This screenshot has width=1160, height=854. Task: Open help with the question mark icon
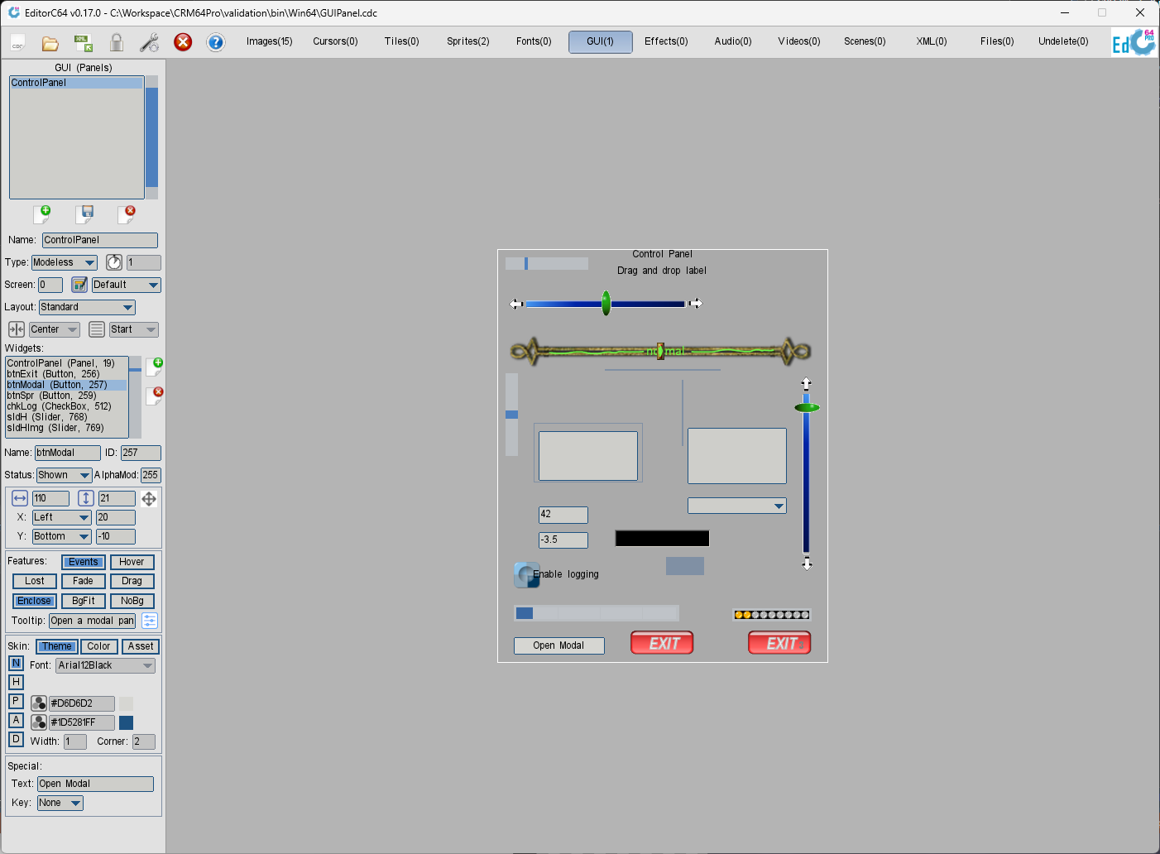coord(216,42)
